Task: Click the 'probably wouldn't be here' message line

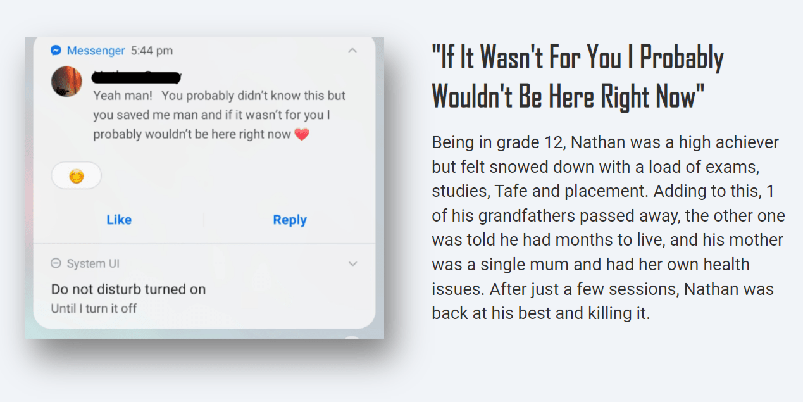Action: click(192, 134)
